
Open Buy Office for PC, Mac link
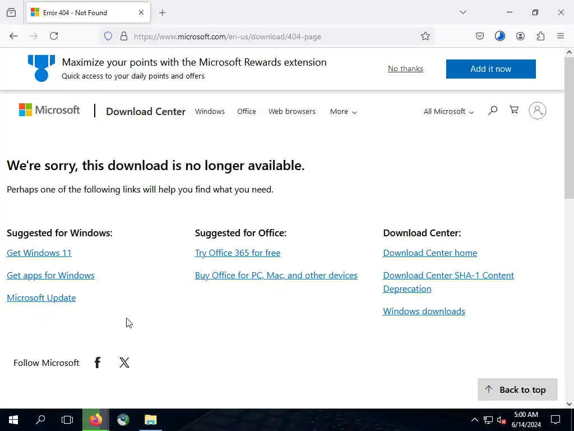276,275
